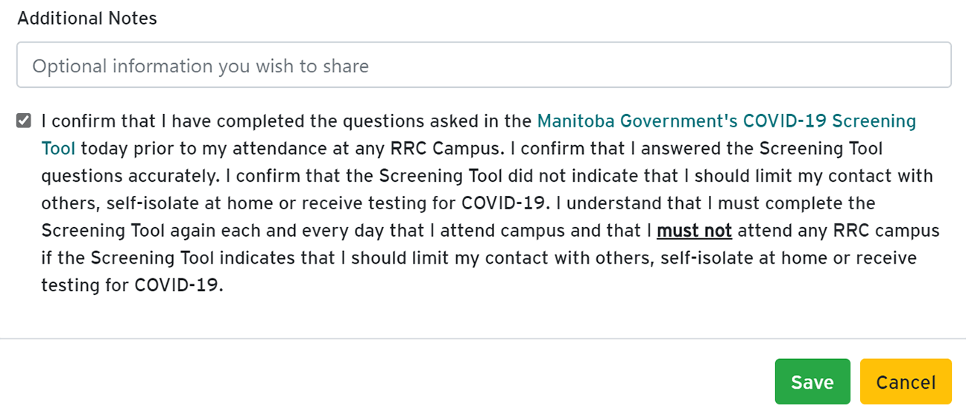Click the underlined "must not" text

click(x=694, y=231)
